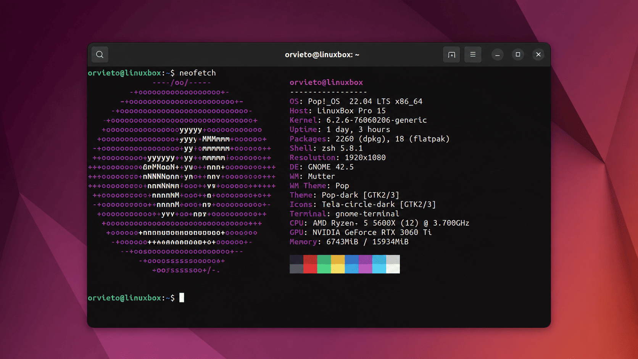Click the Shell value 'zsh 5.8.1'

coord(342,148)
